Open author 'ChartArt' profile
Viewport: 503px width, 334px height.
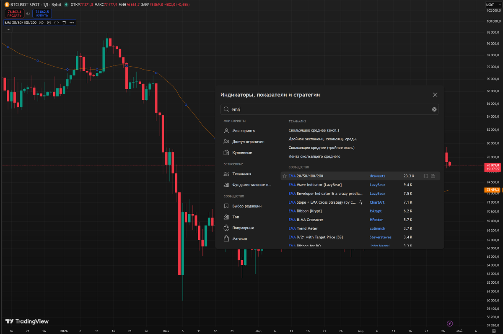(377, 202)
